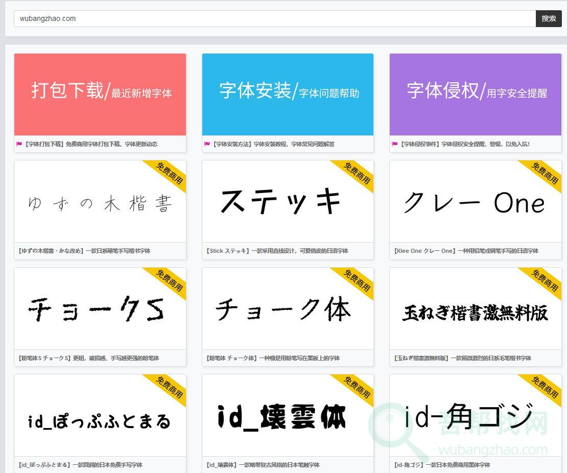
Task: Click 免费商用 ribbon on 玉ねぎ楷書 card
Action: 545,280
